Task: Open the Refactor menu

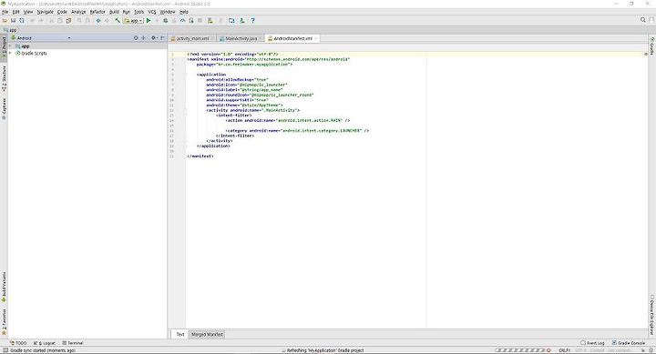Action: click(97, 12)
